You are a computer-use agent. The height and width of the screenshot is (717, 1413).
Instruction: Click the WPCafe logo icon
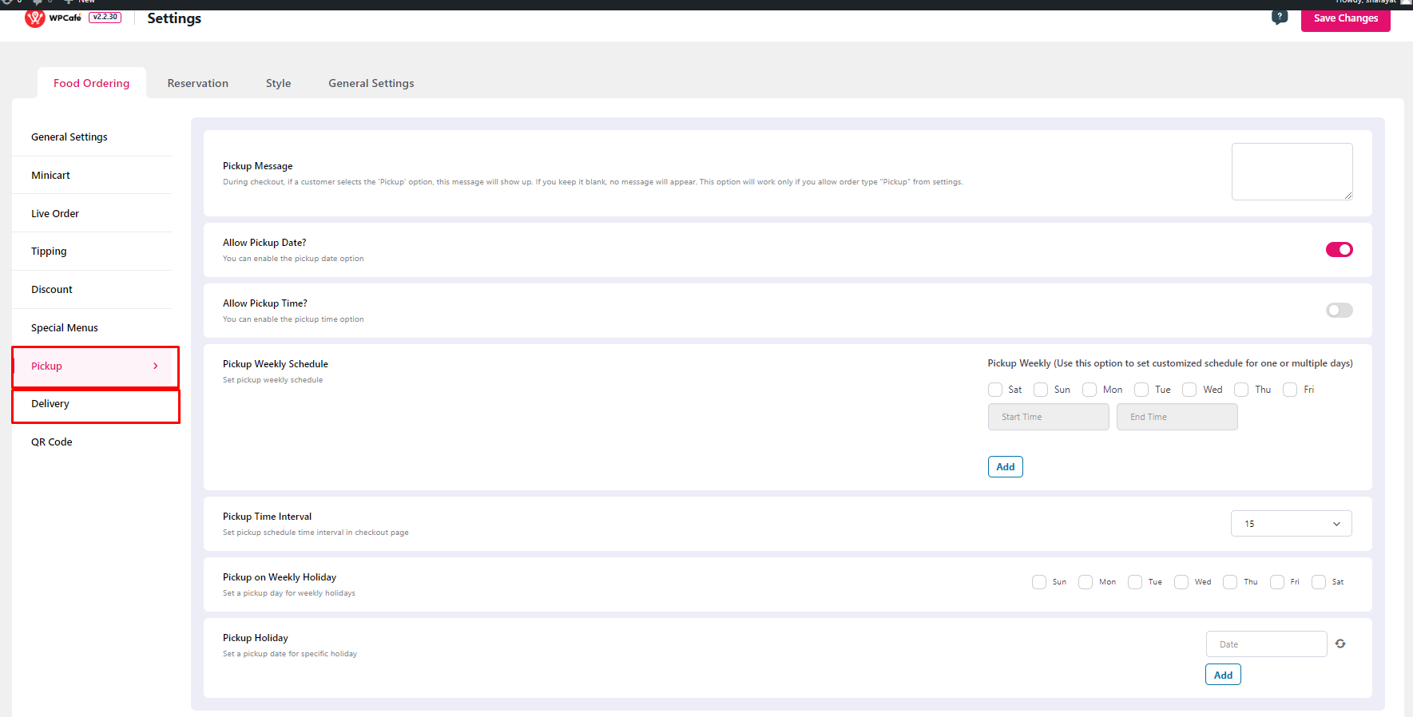click(x=35, y=18)
